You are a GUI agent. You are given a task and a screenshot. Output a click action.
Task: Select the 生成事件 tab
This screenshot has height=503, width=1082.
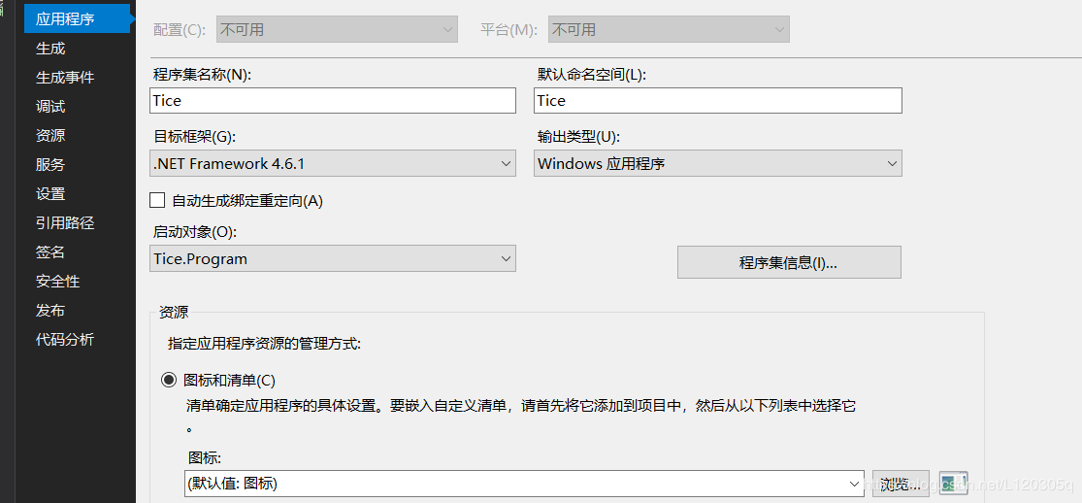(x=65, y=78)
